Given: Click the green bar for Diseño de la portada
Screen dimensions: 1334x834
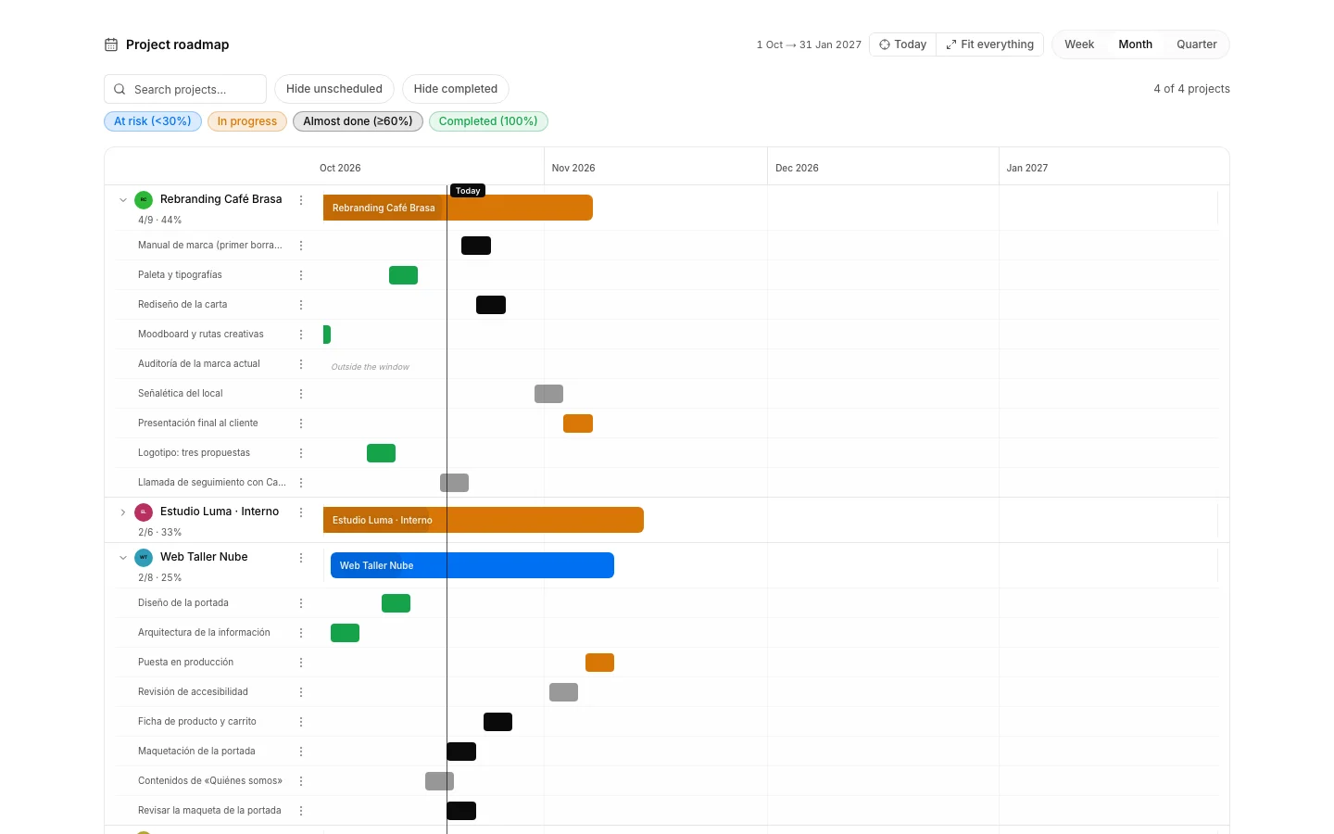Looking at the screenshot, I should pyautogui.click(x=396, y=603).
